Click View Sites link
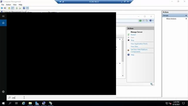 (134, 47)
